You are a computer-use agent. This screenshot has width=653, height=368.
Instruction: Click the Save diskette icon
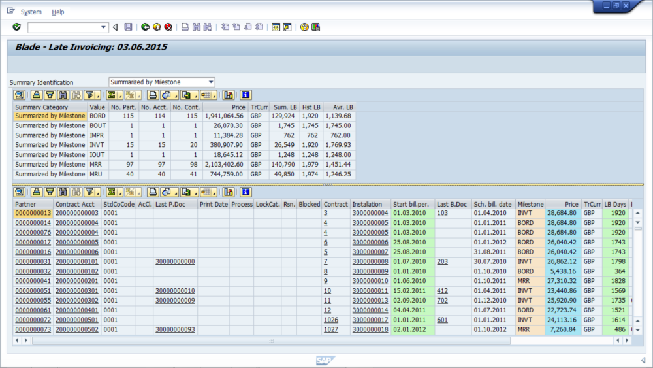pyautogui.click(x=128, y=27)
